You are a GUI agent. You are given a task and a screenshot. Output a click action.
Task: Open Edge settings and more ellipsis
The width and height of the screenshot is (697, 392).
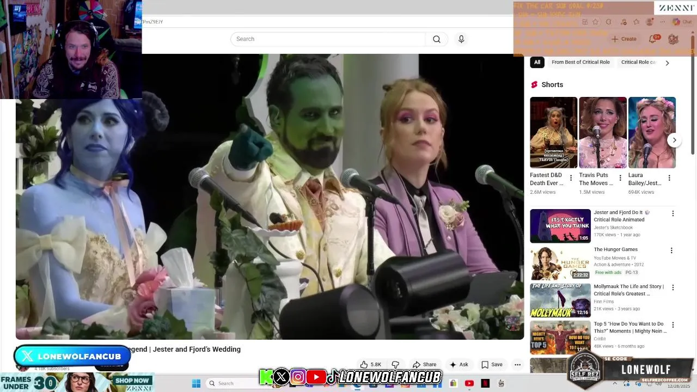[x=662, y=22]
